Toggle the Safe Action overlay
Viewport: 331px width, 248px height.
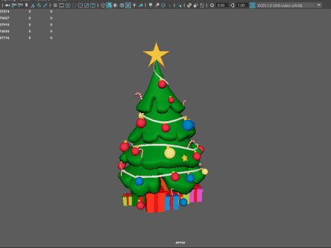pos(87,6)
